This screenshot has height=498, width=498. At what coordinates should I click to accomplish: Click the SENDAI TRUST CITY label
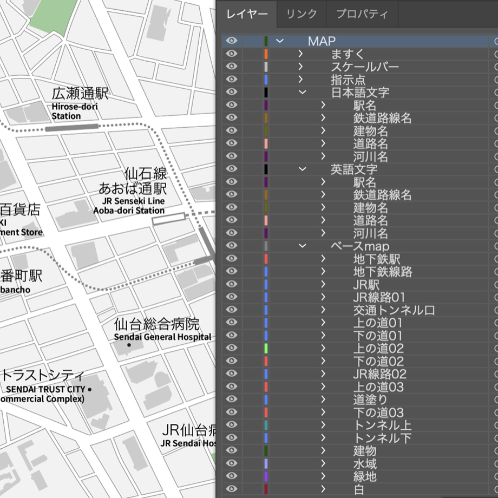point(45,389)
